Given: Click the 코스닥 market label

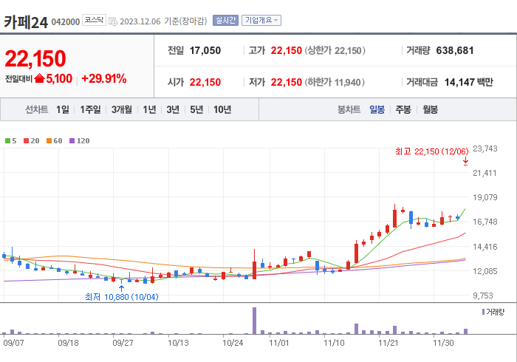Looking at the screenshot, I should [94, 20].
